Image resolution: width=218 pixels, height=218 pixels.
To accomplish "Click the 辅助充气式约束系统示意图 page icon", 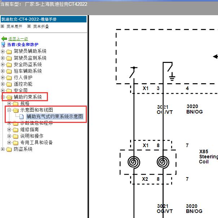I will (x=21, y=117).
